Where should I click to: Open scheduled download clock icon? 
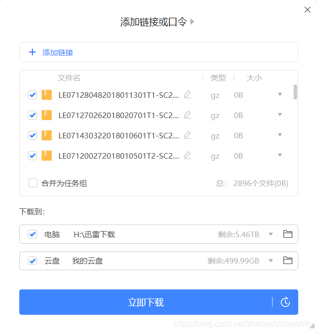click(285, 302)
